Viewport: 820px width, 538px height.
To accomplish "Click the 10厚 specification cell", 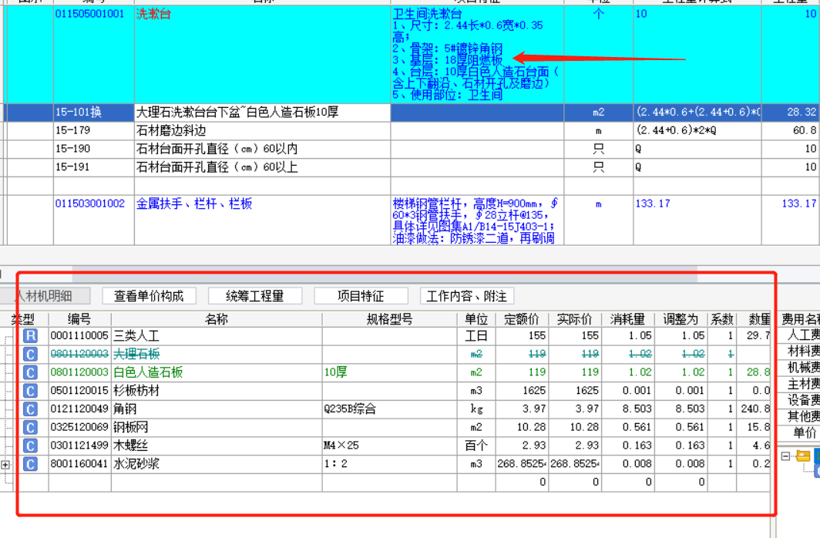I will 390,372.
